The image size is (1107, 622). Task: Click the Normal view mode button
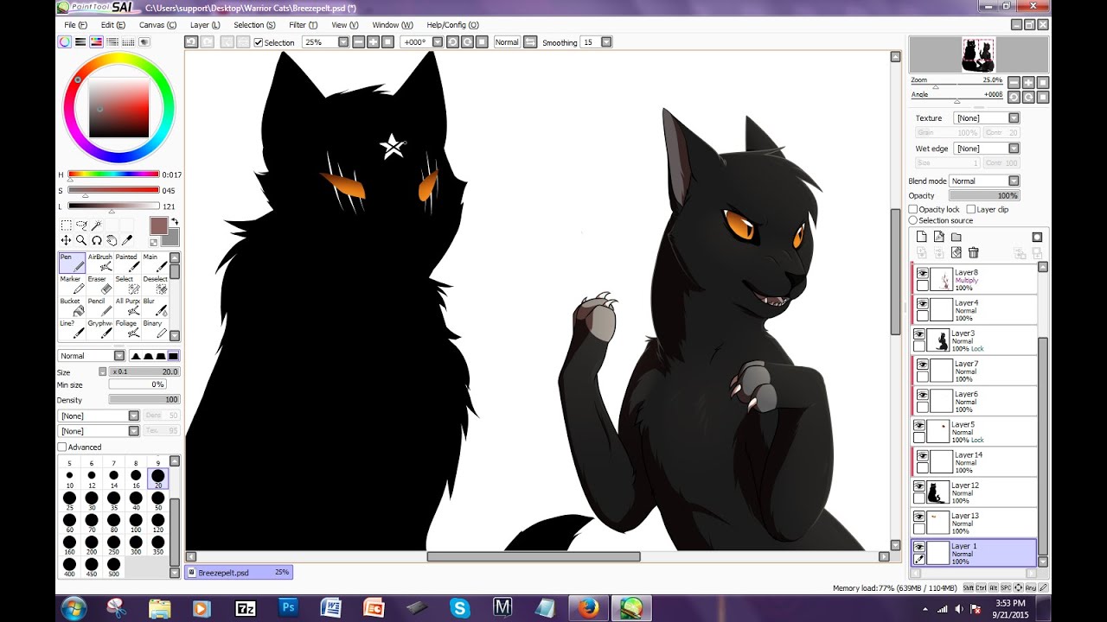pyautogui.click(x=507, y=41)
